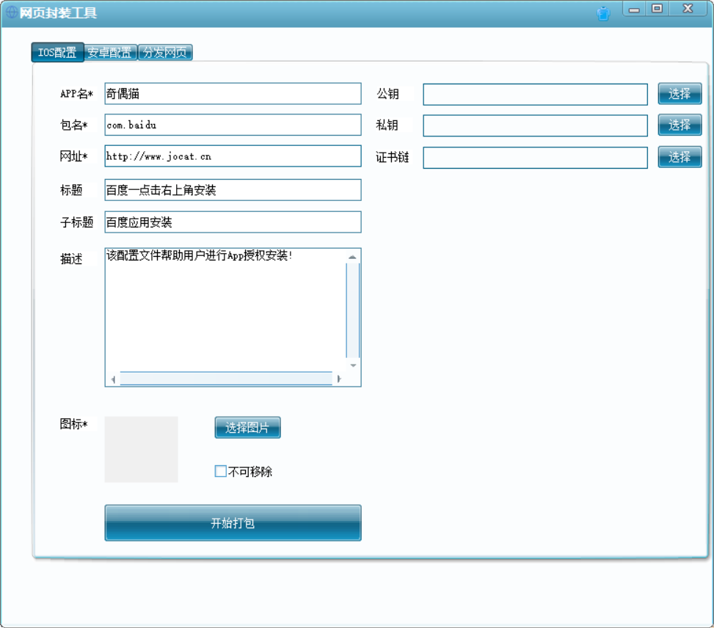The width and height of the screenshot is (714, 628).
Task: Focus the APP名 input field
Action: click(x=233, y=94)
